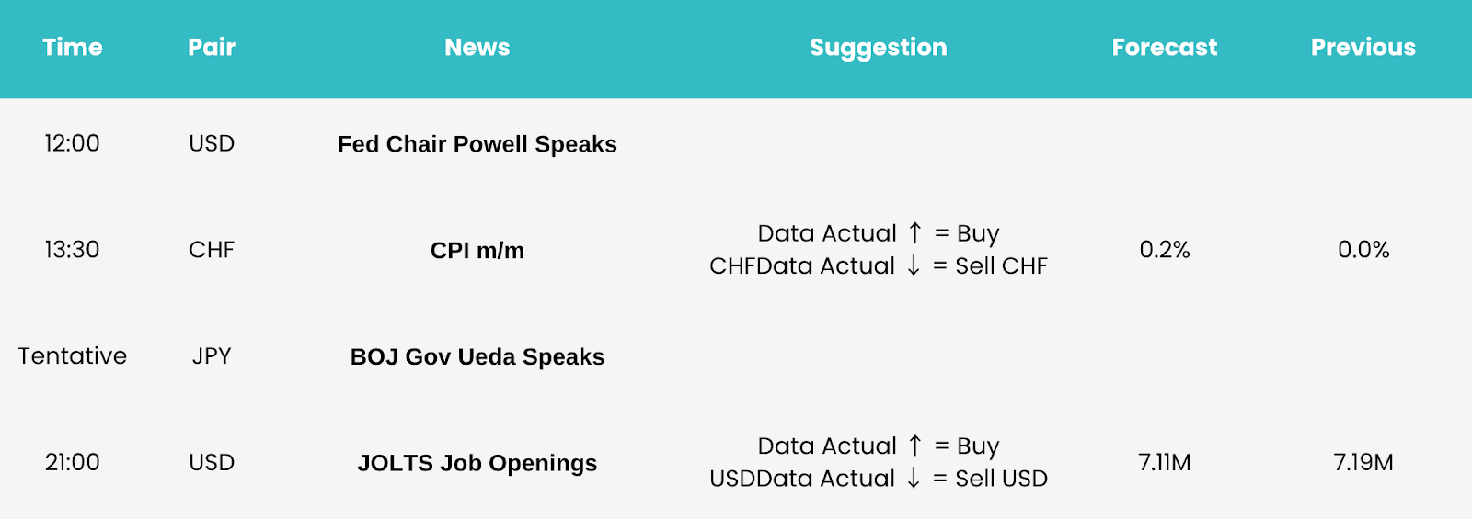This screenshot has width=1472, height=519.
Task: Open the CPI m/m news item
Action: click(x=477, y=251)
